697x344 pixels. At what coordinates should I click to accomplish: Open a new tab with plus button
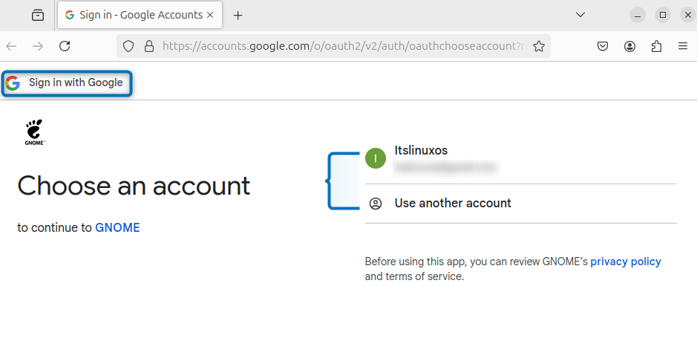(238, 15)
